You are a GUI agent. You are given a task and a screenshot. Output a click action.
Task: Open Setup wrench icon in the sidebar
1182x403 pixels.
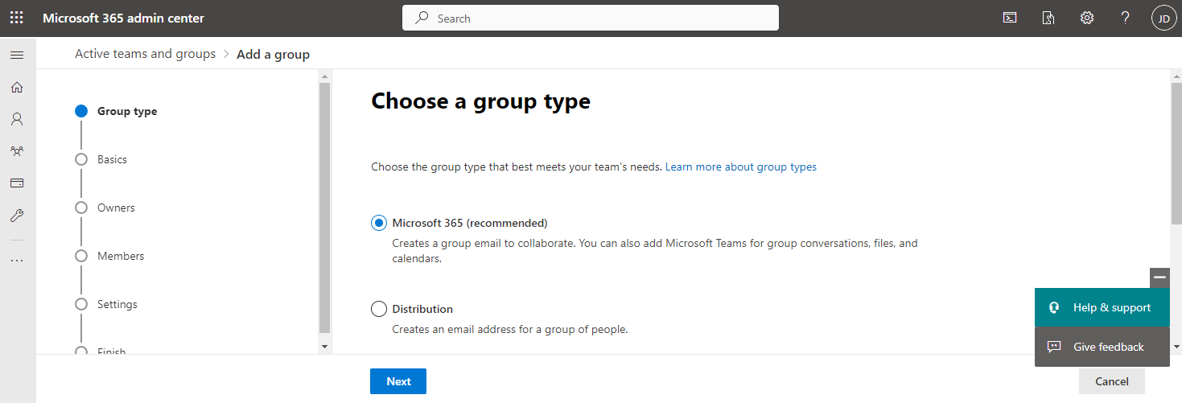click(17, 216)
